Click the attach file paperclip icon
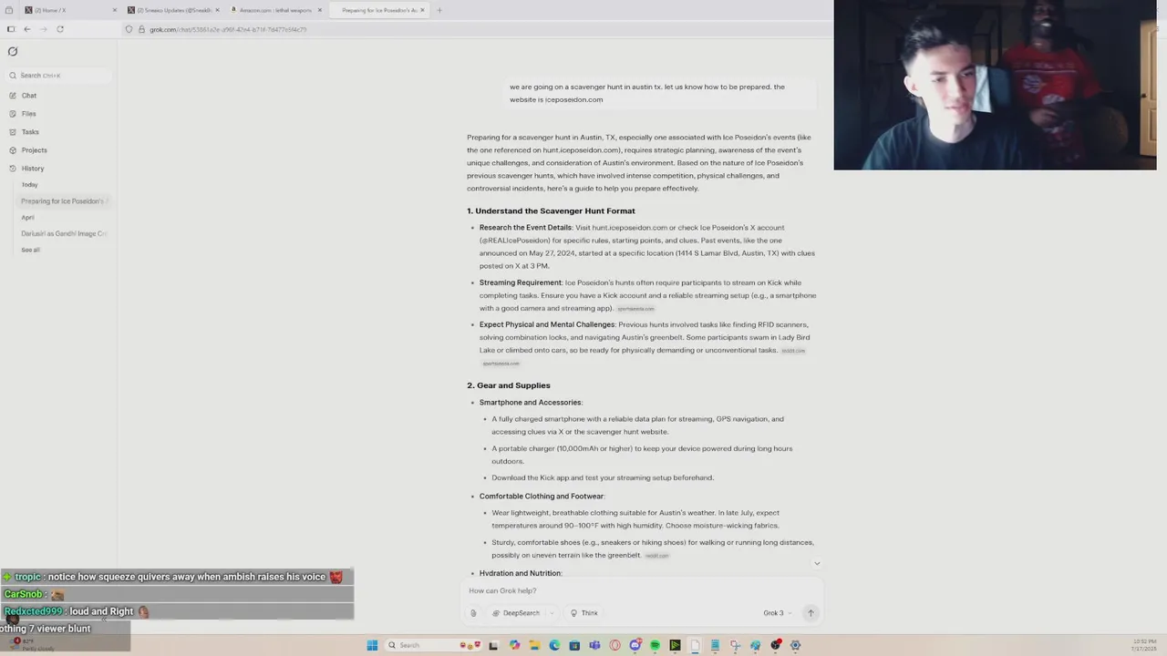The height and width of the screenshot is (656, 1167). coord(473,613)
